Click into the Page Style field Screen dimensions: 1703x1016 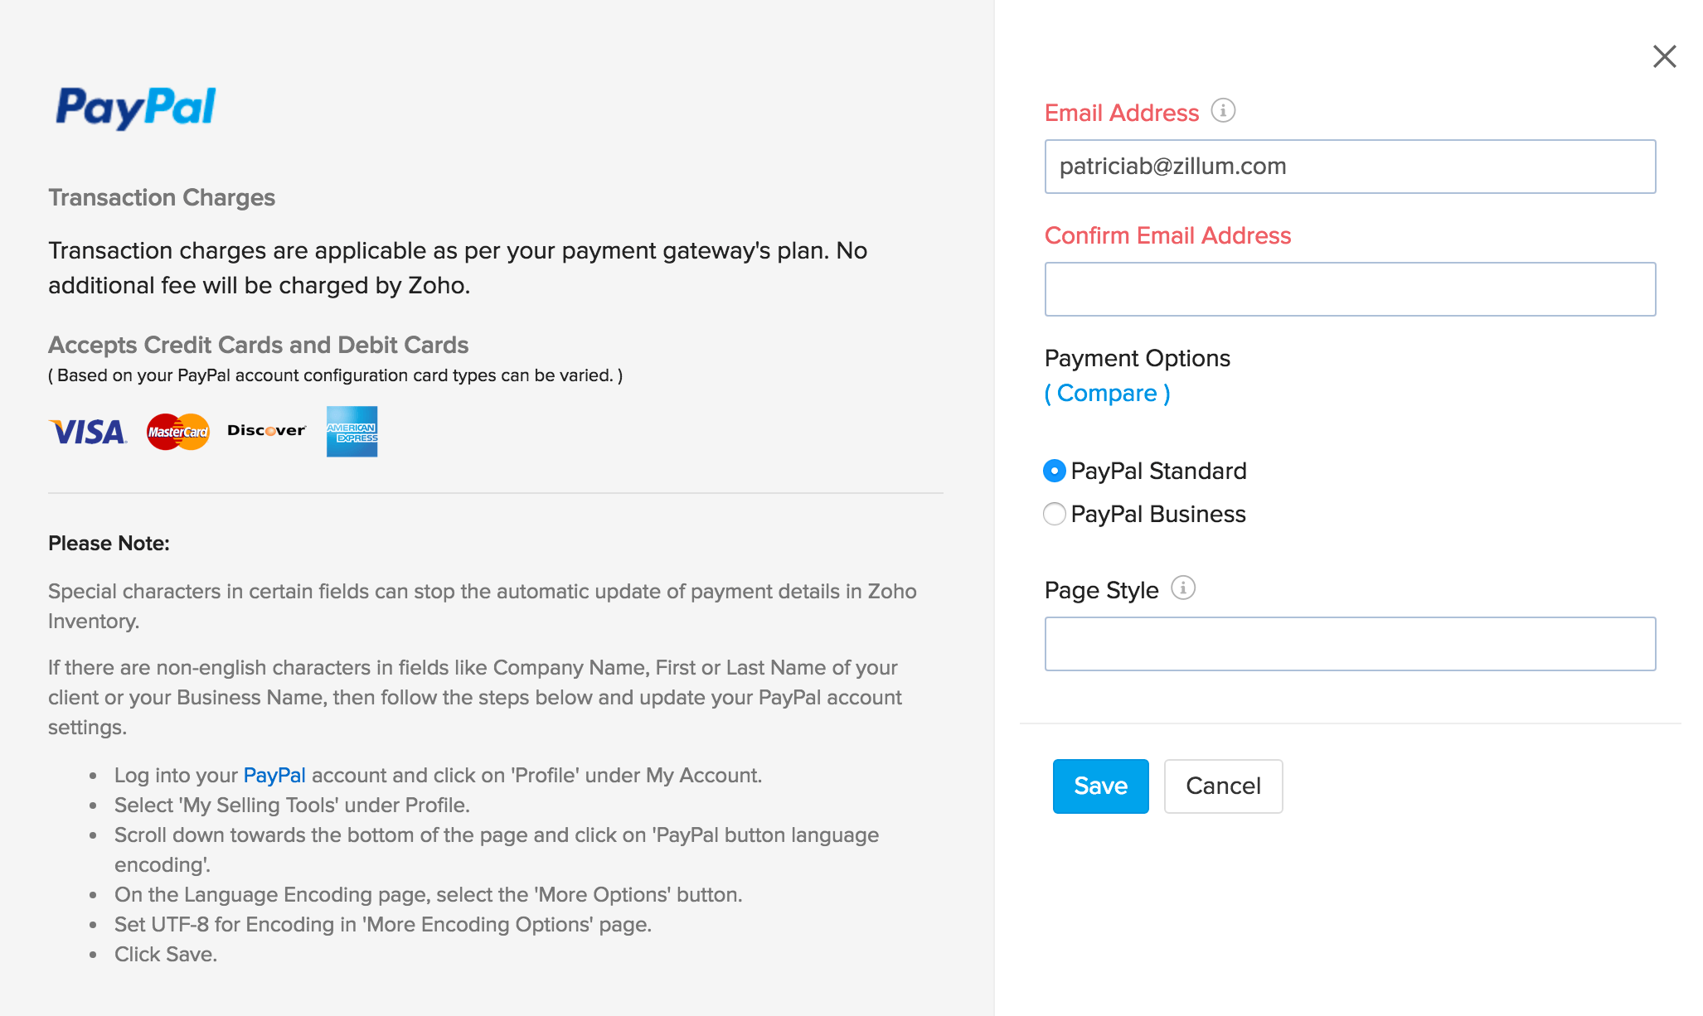tap(1350, 644)
